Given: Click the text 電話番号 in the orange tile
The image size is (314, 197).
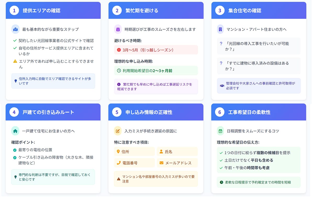Looking at the screenshot, I should click(x=130, y=163).
